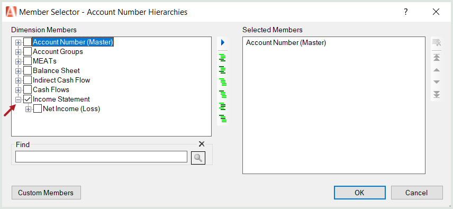Collapse the Income Statement node
The width and height of the screenshot is (453, 209).
coord(18,99)
